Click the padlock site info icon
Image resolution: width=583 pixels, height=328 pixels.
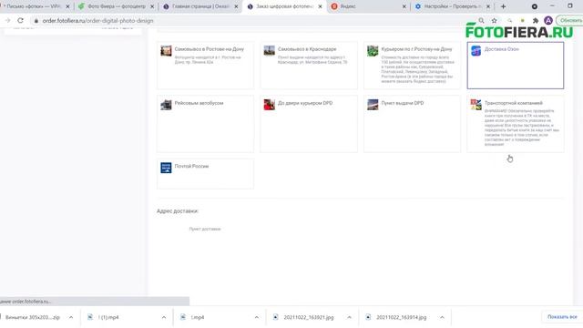pyautogui.click(x=36, y=21)
